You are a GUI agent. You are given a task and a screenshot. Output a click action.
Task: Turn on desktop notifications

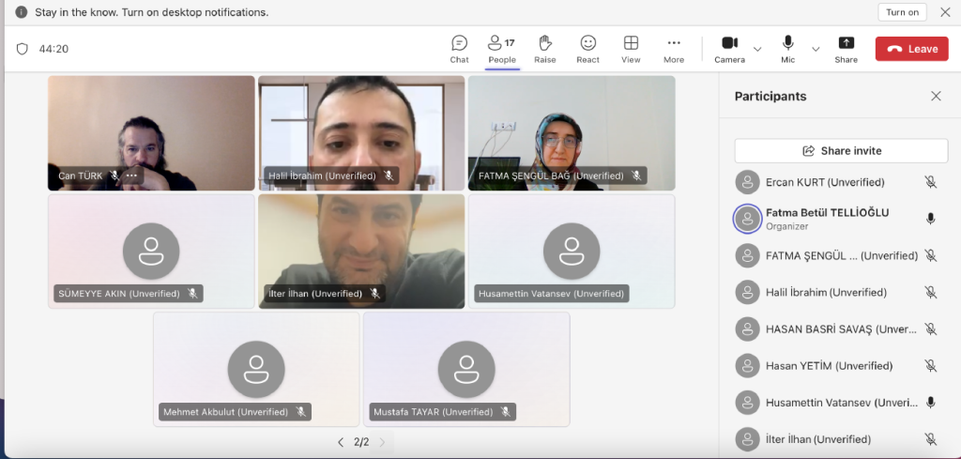click(x=902, y=12)
